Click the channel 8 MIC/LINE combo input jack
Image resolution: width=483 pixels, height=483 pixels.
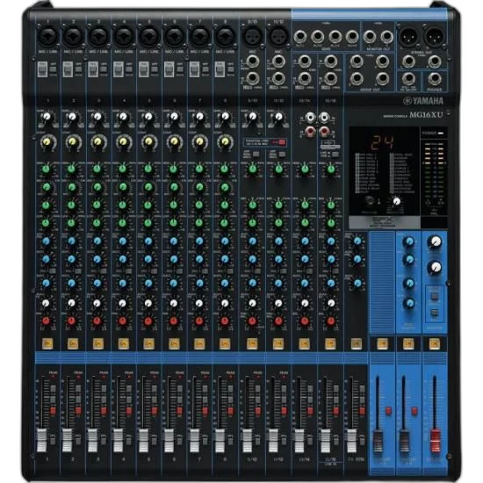point(225,36)
